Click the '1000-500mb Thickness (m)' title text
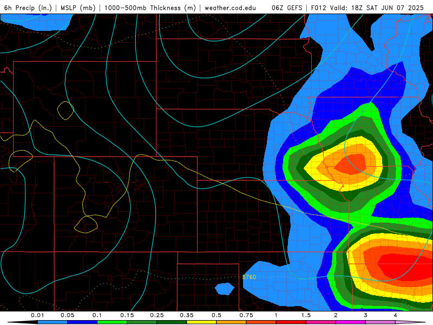Viewport: 433px width, 325px height. (150, 8)
